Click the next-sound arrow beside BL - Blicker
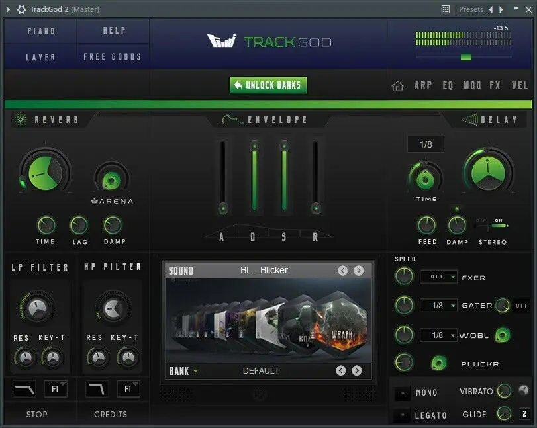Viewport: 537px width, 428px height. 360,271
